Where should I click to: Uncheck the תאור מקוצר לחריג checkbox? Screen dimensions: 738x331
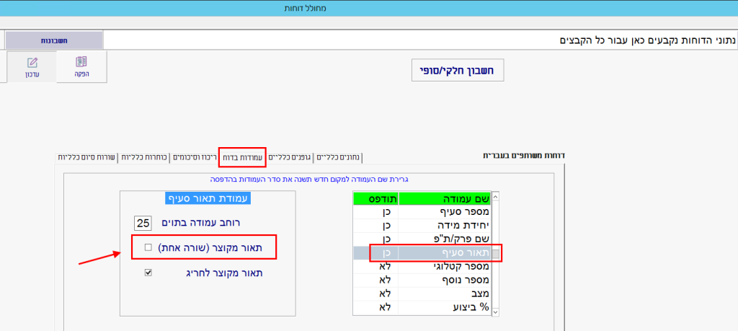[148, 273]
